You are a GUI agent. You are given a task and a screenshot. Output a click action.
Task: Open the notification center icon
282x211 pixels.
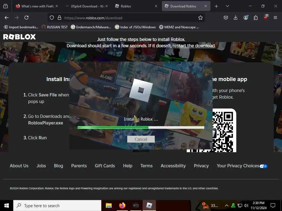pyautogui.click(x=273, y=206)
